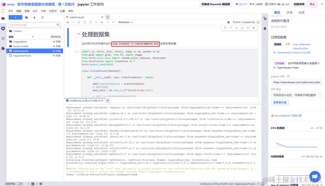Image resolution: width=325 pixels, height=186 pixels.
Task: Click the kernel status circle indicator
Action: tap(258, 22)
